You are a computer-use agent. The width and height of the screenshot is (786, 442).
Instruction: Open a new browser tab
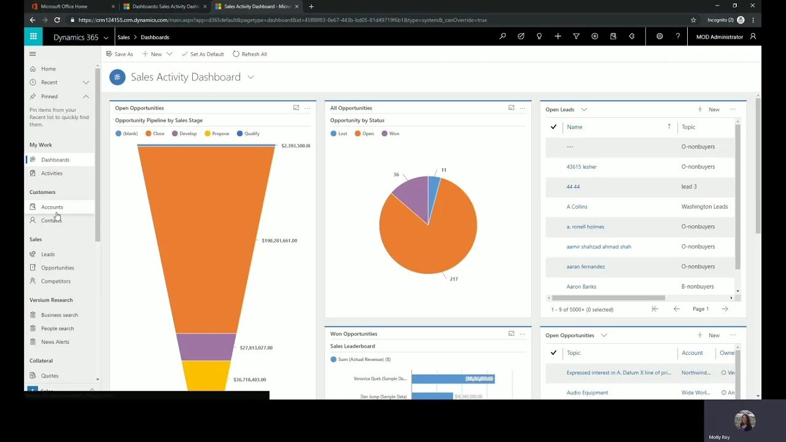[x=311, y=6]
